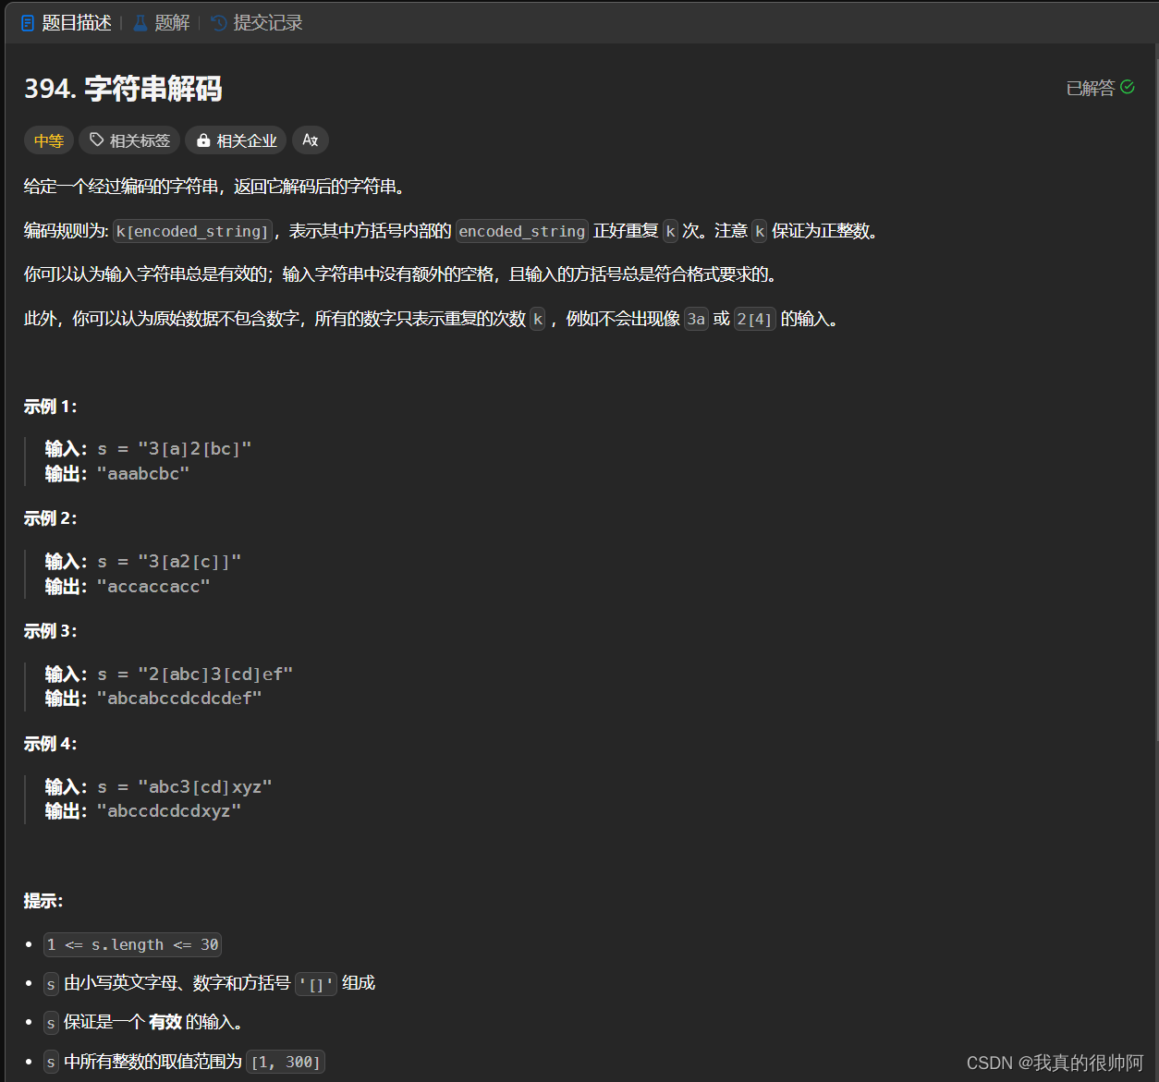This screenshot has width=1159, height=1082.
Task: Click the 中等 difficulty badge
Action: point(48,140)
